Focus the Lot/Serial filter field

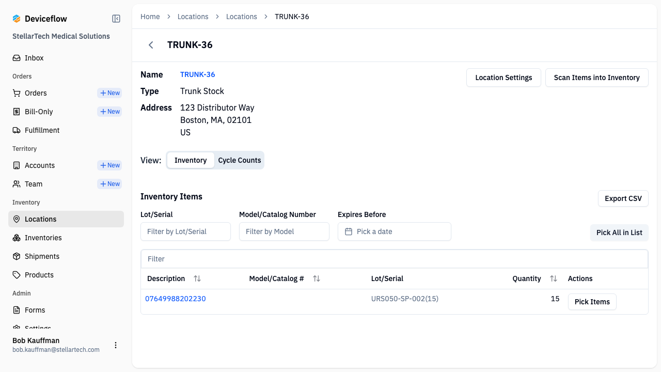[185, 231]
